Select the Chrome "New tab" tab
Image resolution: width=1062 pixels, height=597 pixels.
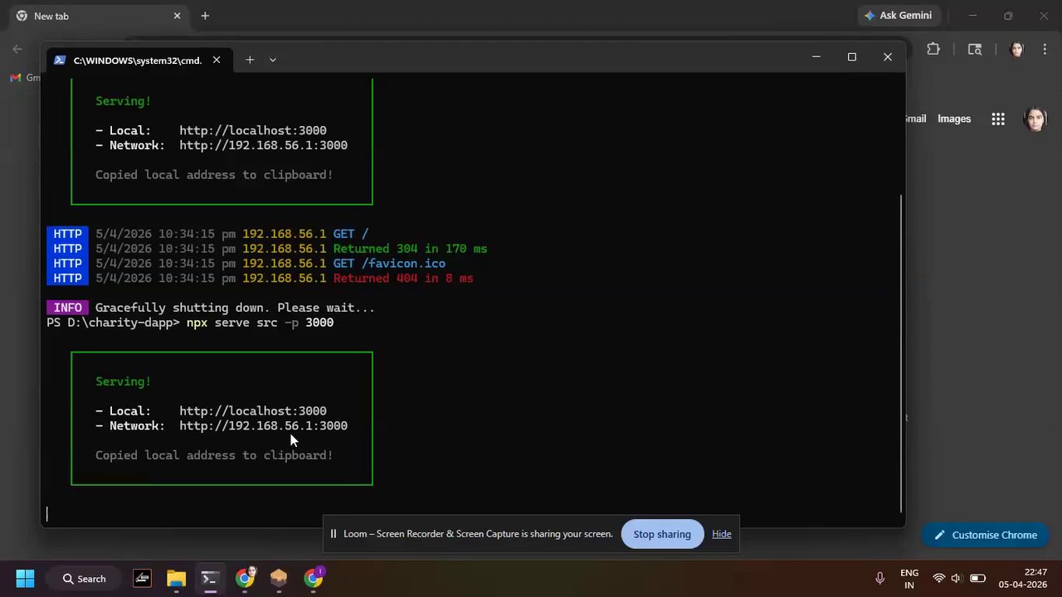click(97, 16)
